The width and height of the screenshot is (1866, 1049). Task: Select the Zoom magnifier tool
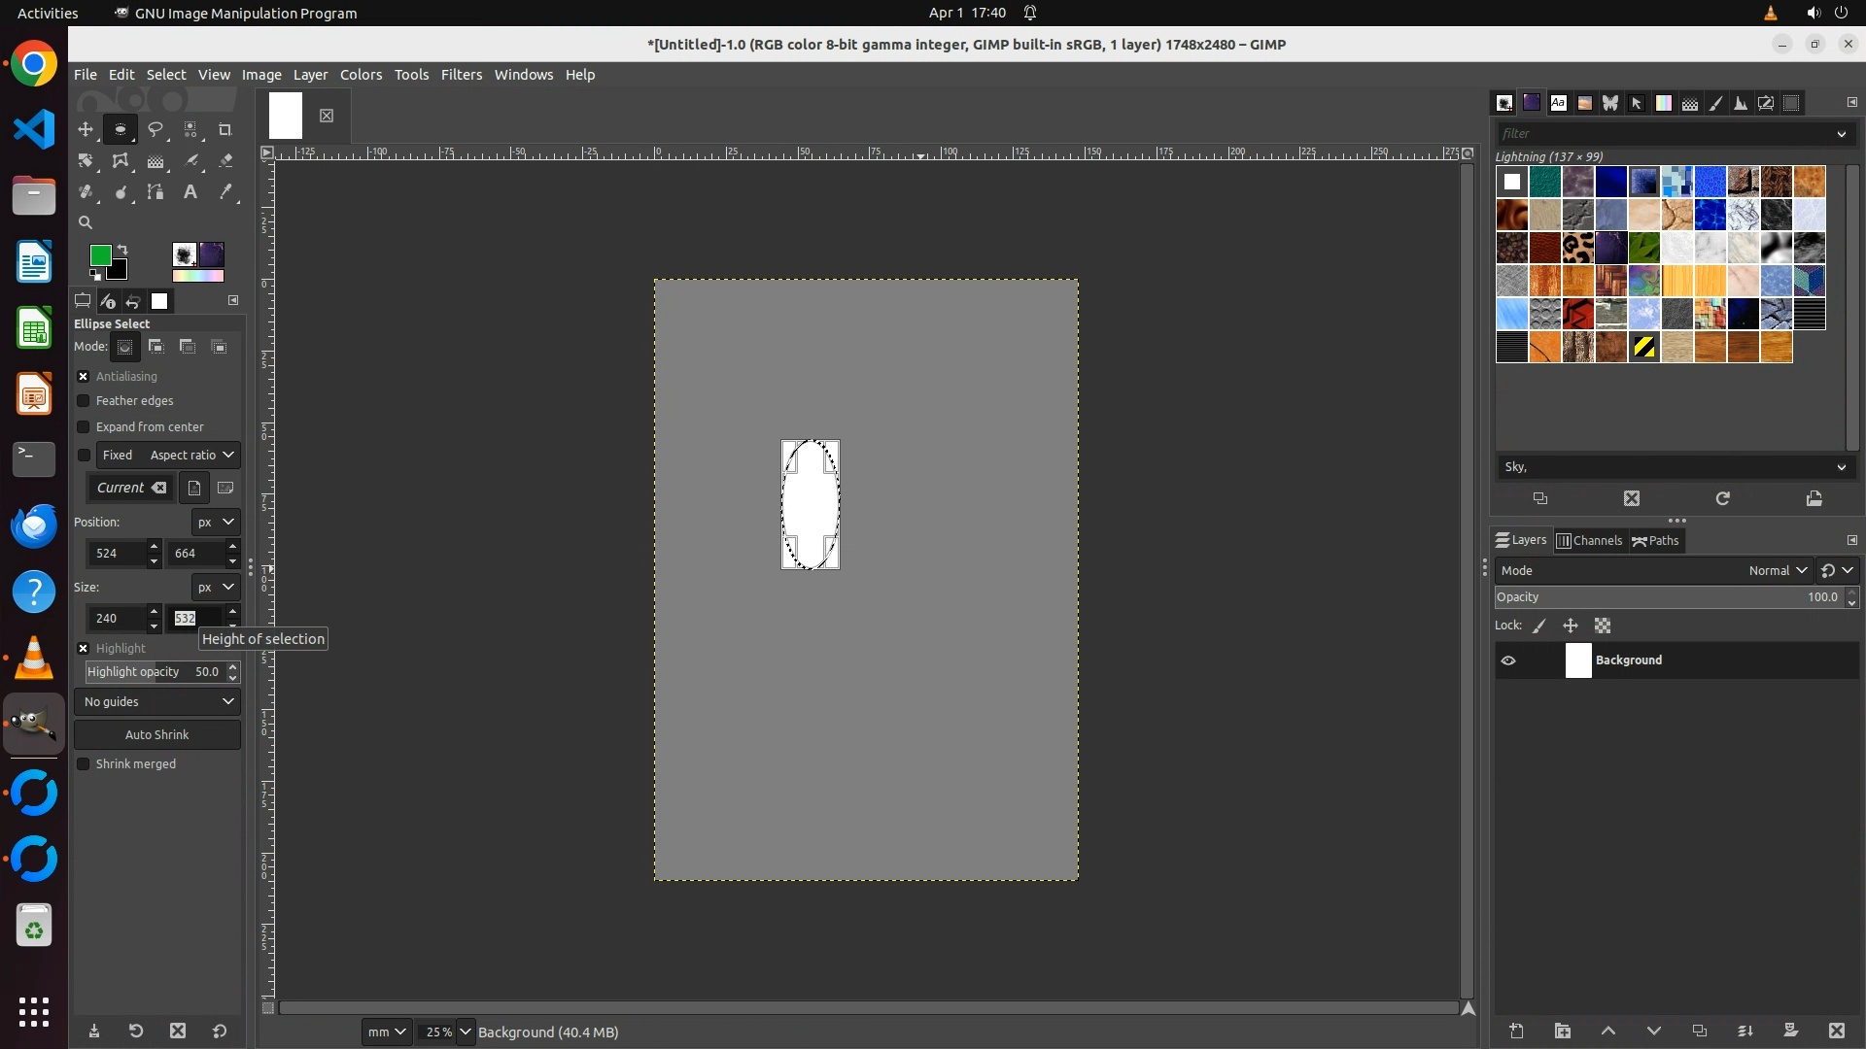86,222
